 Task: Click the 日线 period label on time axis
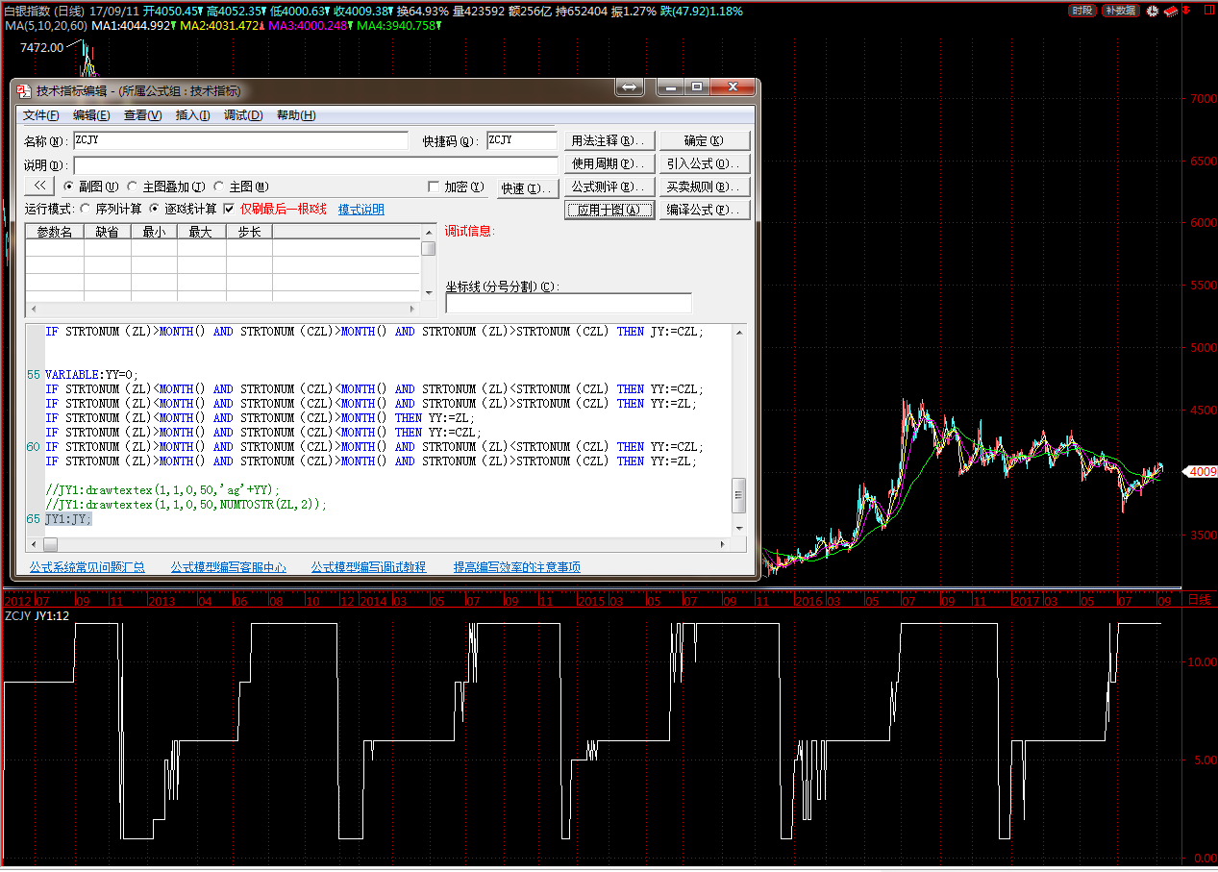(x=1199, y=599)
